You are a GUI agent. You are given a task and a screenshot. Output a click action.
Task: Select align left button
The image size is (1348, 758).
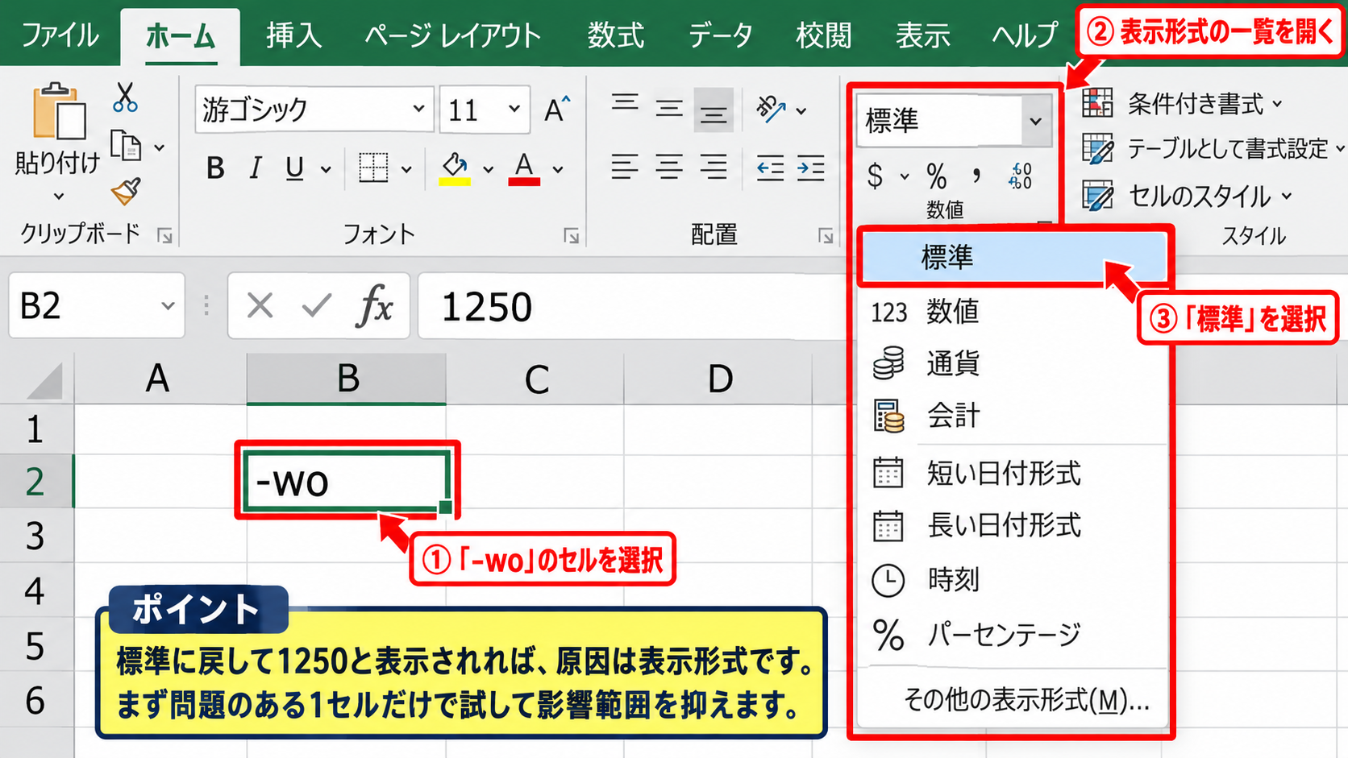[625, 168]
